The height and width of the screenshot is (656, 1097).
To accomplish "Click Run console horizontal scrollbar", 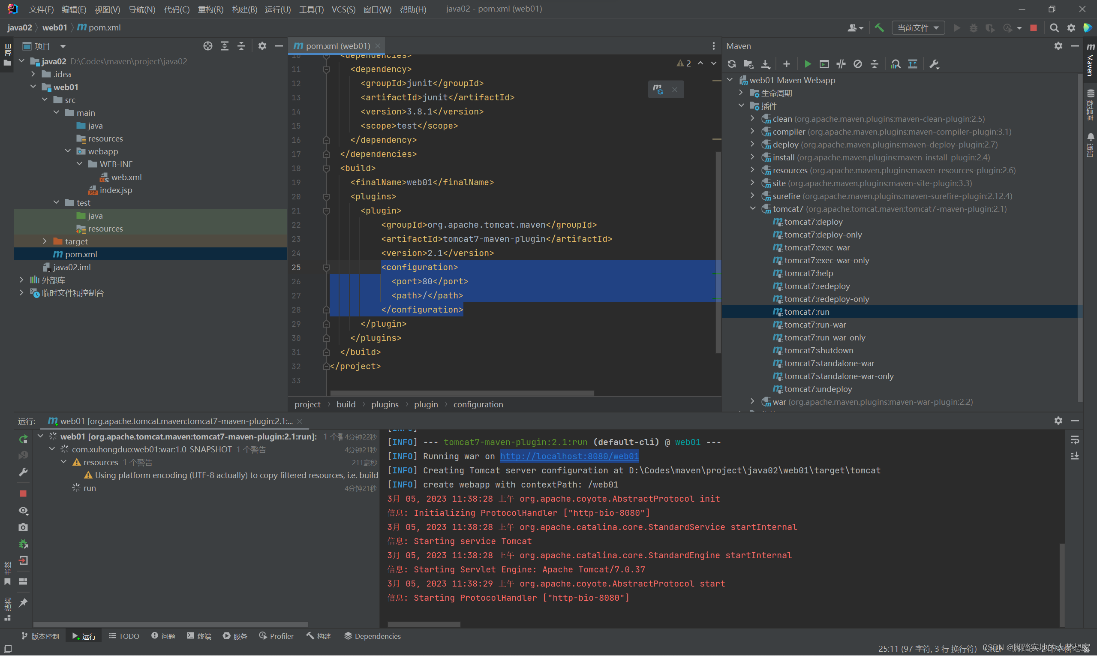I will tap(424, 625).
